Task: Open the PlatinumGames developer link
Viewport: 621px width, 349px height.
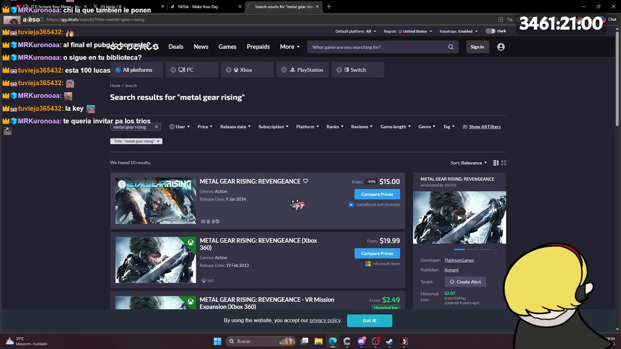Action: pyautogui.click(x=459, y=260)
